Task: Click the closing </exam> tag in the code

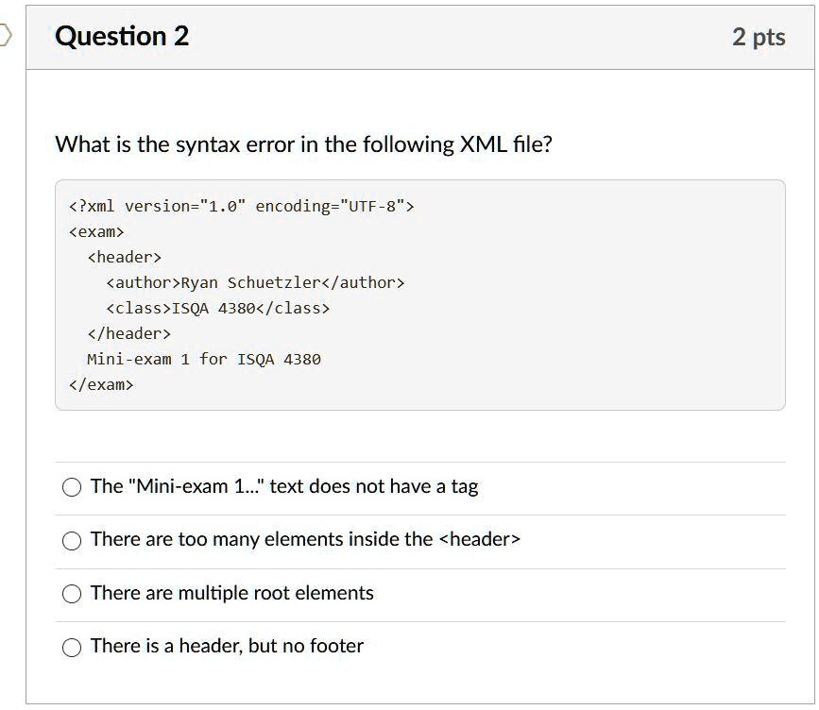Action: [x=101, y=384]
